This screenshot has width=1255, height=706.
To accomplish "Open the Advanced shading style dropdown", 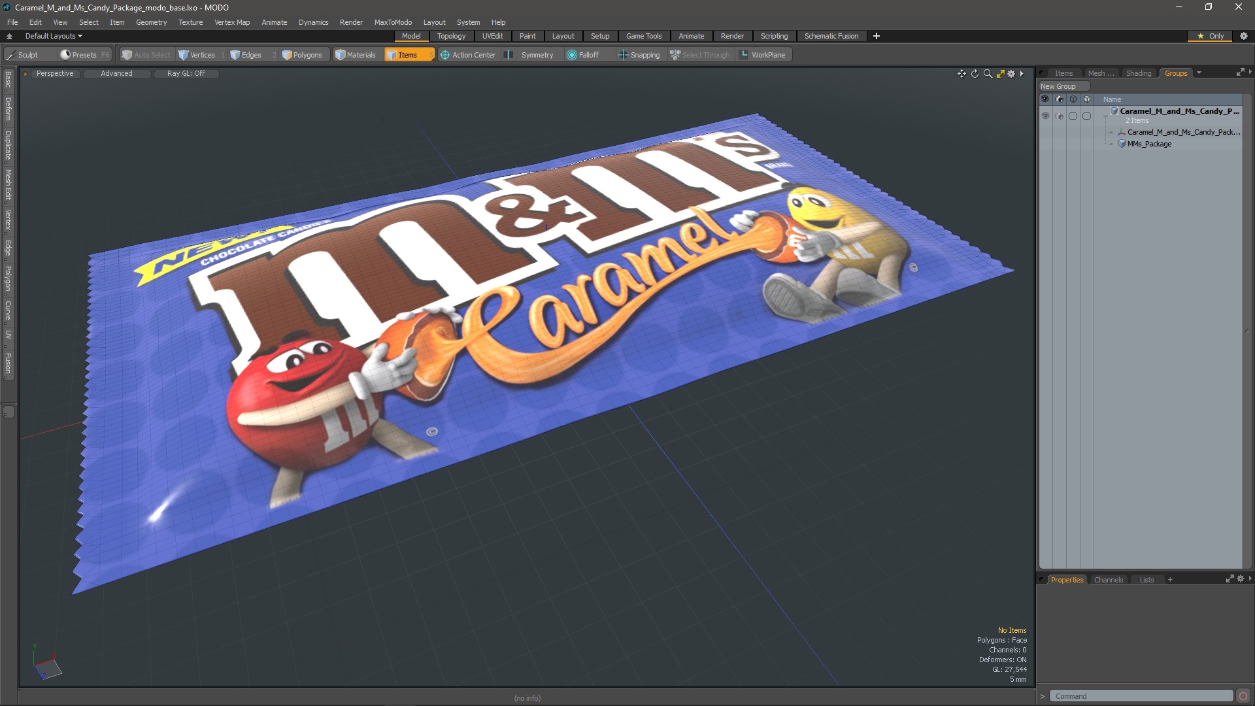I will 116,74.
